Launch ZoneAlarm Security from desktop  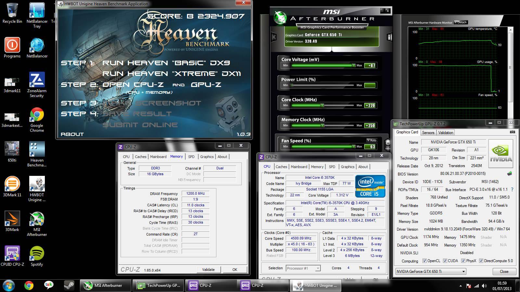point(37,85)
